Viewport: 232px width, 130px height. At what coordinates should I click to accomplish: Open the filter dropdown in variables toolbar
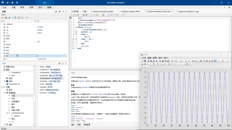pyautogui.click(x=28, y=17)
